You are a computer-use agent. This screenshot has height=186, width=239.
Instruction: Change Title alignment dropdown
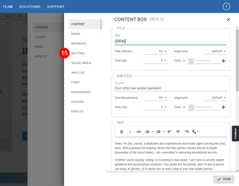pos(215,51)
